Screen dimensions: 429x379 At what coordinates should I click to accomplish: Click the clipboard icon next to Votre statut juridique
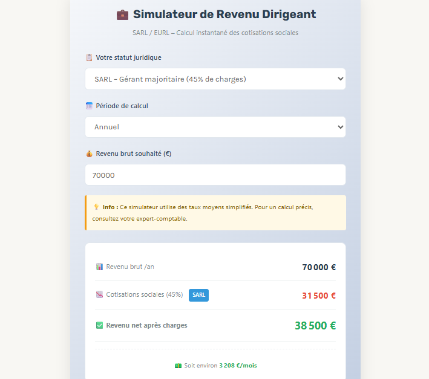pyautogui.click(x=89, y=57)
